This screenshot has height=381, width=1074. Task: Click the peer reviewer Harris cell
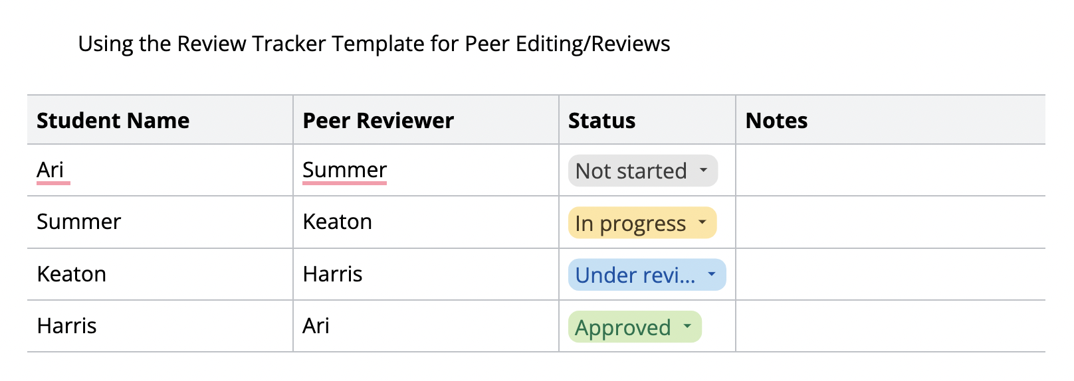click(426, 274)
